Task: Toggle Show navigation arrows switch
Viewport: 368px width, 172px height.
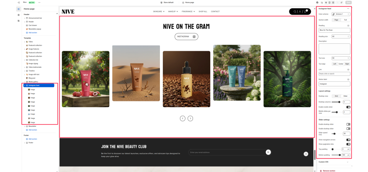Action: pyautogui.click(x=348, y=140)
